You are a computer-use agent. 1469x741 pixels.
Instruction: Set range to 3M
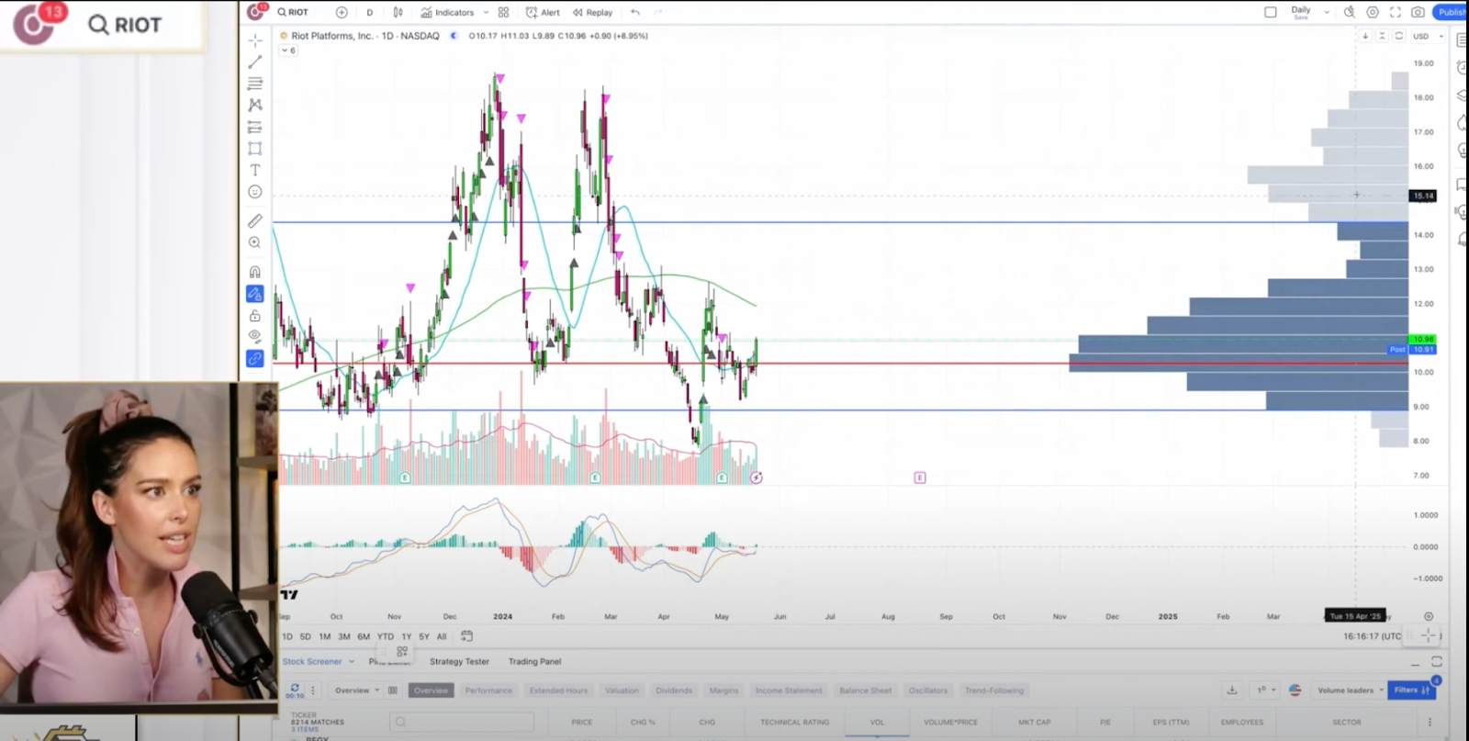pos(344,636)
